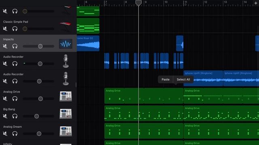259x145 pixels.
Task: Solo the Impacts track with headphones icon
Action: coord(15,46)
